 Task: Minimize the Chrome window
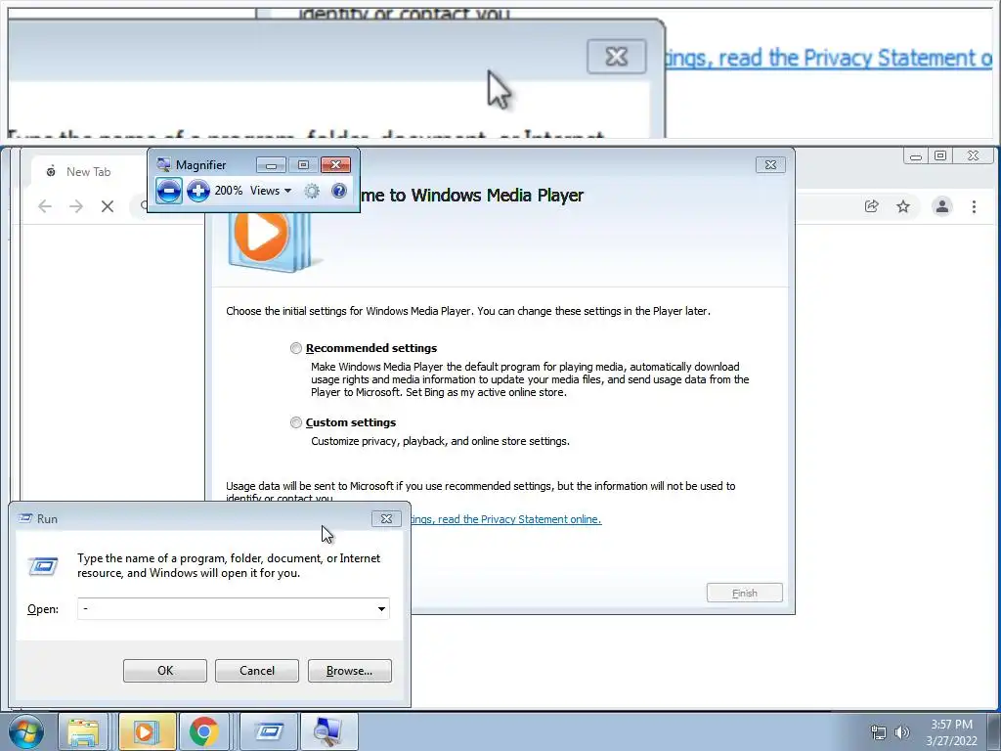click(915, 155)
